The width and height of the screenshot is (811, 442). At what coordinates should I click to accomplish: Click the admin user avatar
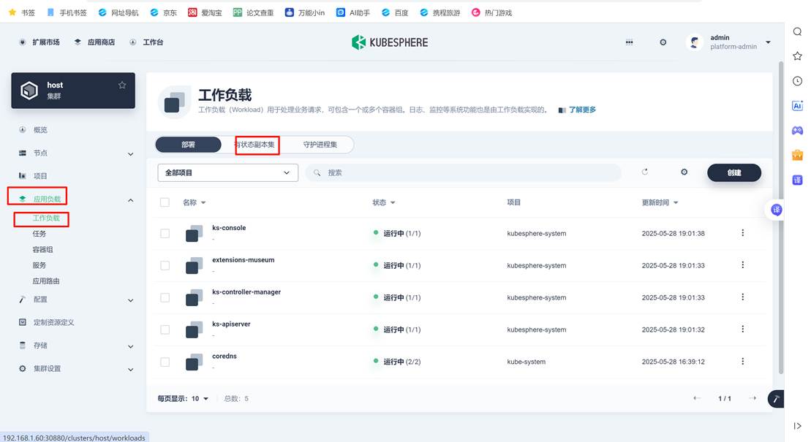click(x=694, y=42)
